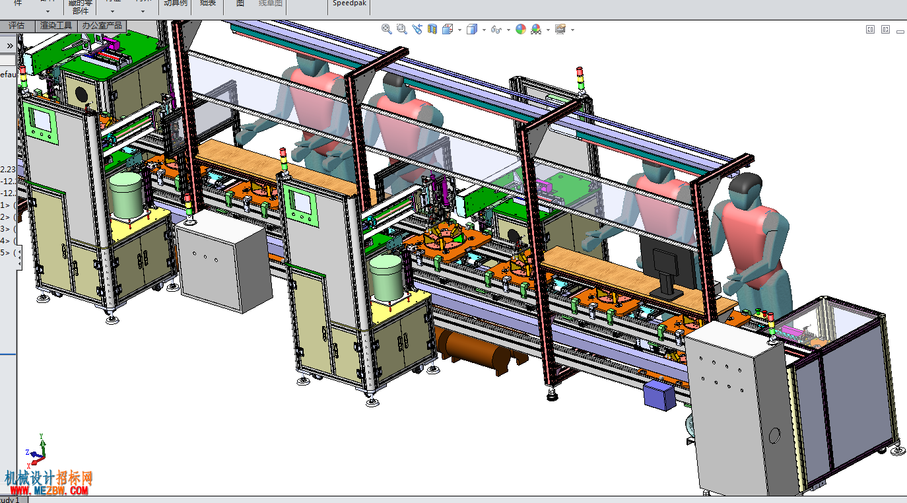907x503 pixels.
Task: Click the Edit Appearance color ball icon
Action: coord(521,29)
